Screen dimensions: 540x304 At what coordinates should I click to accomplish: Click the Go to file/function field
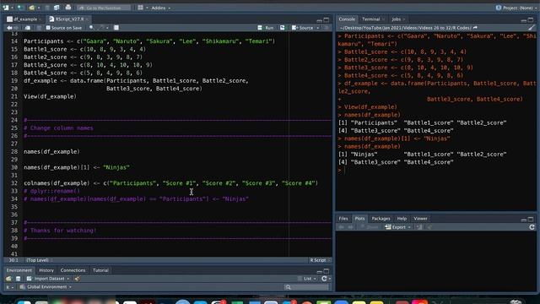(x=104, y=8)
